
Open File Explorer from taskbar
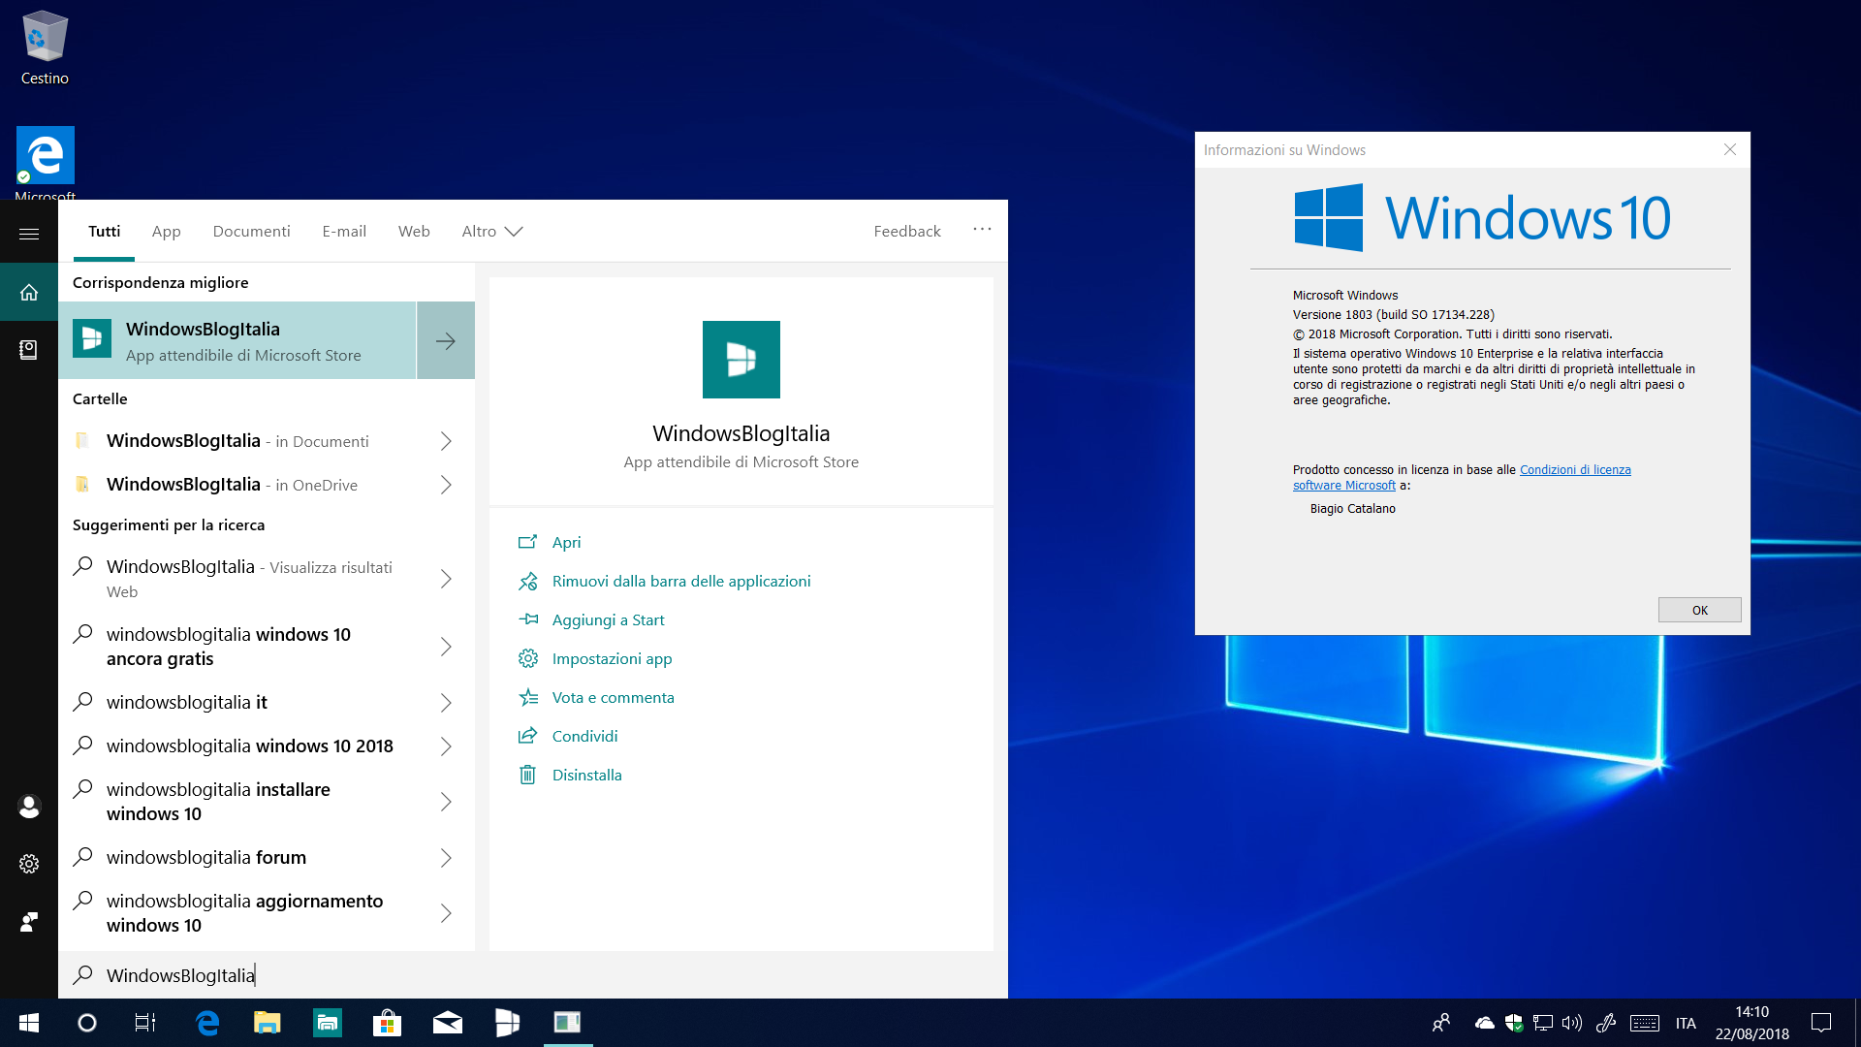(x=267, y=1023)
